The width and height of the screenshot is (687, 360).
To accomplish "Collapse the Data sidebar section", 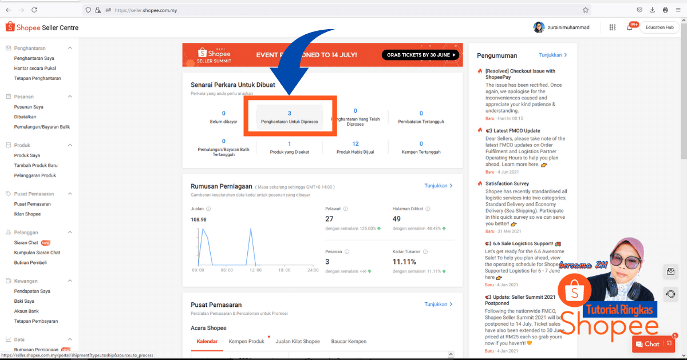I will click(x=70, y=339).
